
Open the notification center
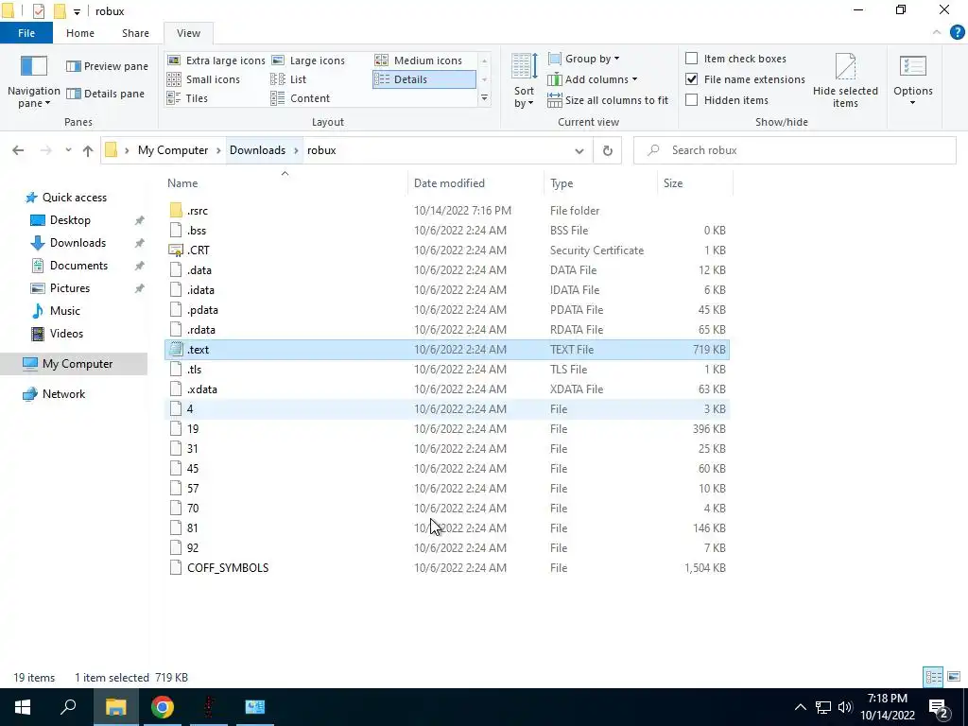[939, 707]
